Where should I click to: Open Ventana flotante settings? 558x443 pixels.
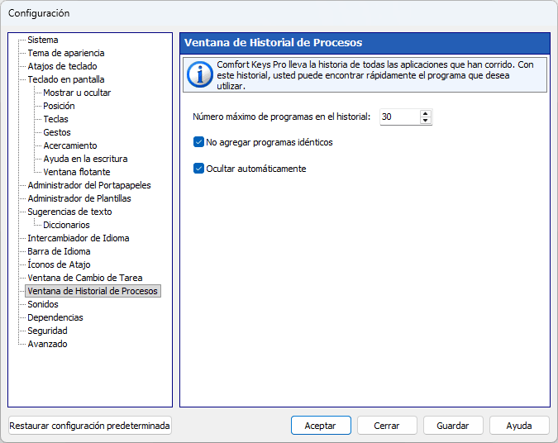coord(77,172)
